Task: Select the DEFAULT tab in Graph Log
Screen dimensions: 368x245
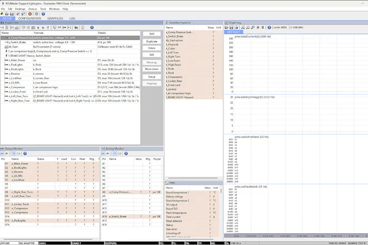Action: [233, 32]
